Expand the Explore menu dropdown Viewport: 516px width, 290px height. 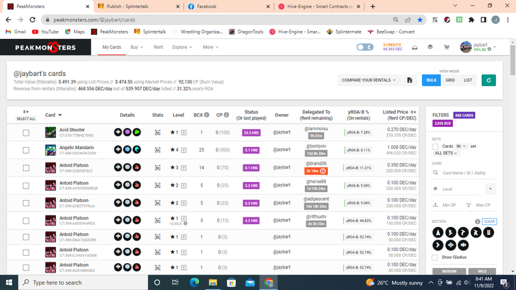[x=182, y=48]
